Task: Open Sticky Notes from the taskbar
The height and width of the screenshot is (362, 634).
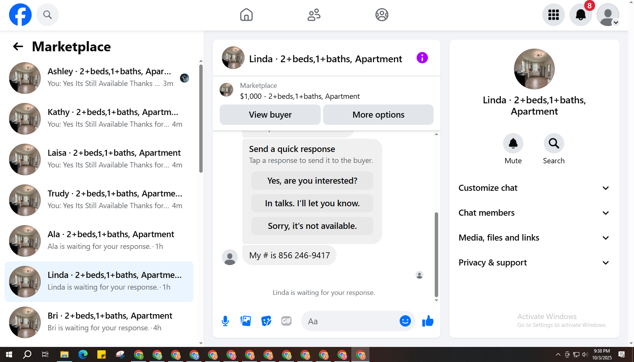Action: pyautogui.click(x=102, y=354)
